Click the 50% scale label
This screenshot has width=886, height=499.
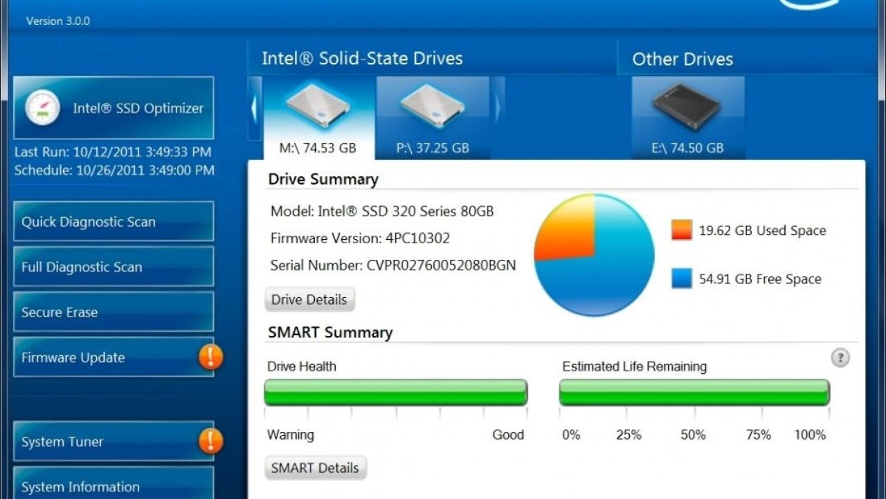(x=693, y=435)
